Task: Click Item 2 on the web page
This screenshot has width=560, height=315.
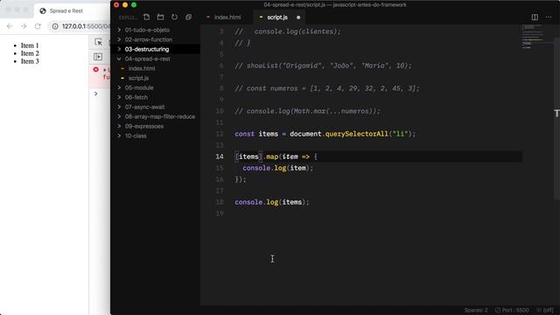Action: [30, 53]
